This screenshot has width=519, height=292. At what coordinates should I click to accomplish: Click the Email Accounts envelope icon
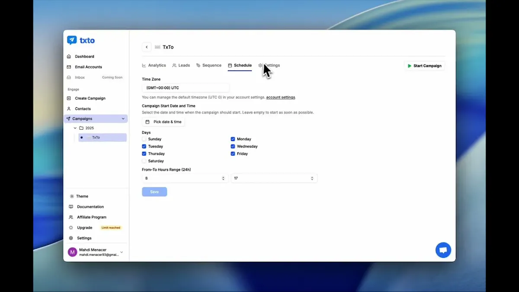tap(69, 67)
